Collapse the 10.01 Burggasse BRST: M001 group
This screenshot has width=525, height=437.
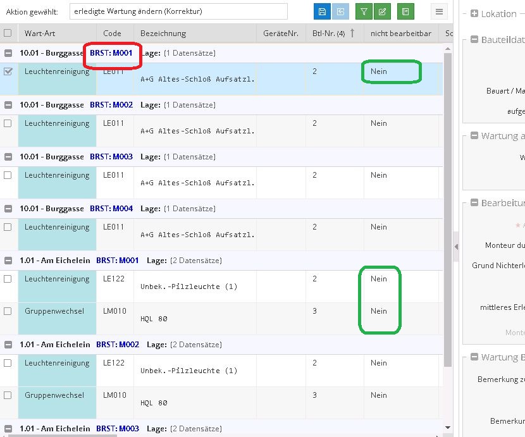8,53
